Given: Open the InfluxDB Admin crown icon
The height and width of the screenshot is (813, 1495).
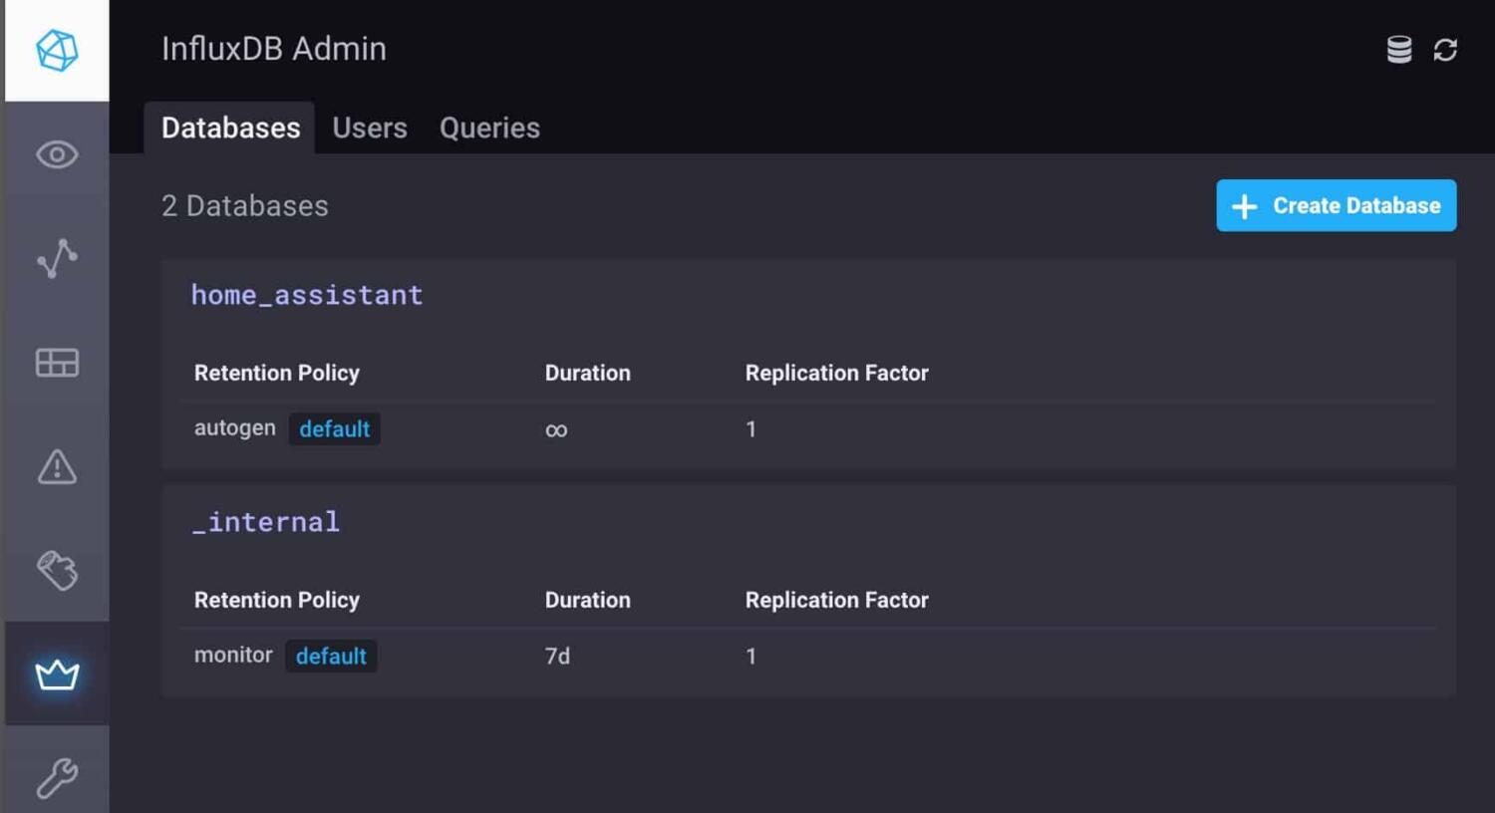Looking at the screenshot, I should (57, 674).
